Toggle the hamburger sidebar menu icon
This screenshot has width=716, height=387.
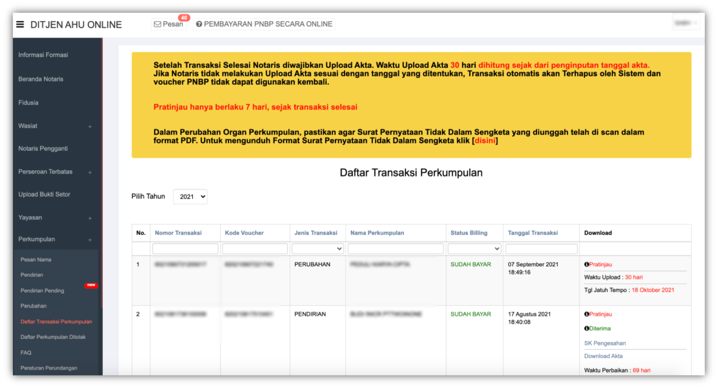tap(20, 24)
